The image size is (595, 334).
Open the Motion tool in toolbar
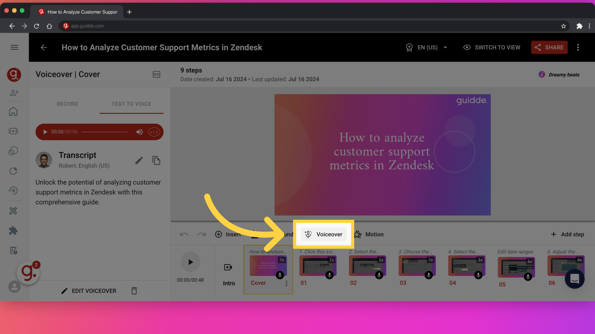pyautogui.click(x=368, y=234)
